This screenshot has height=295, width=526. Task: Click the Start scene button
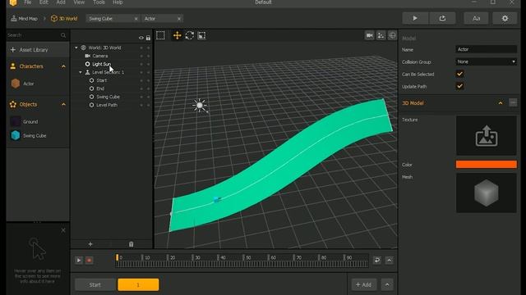point(95,284)
